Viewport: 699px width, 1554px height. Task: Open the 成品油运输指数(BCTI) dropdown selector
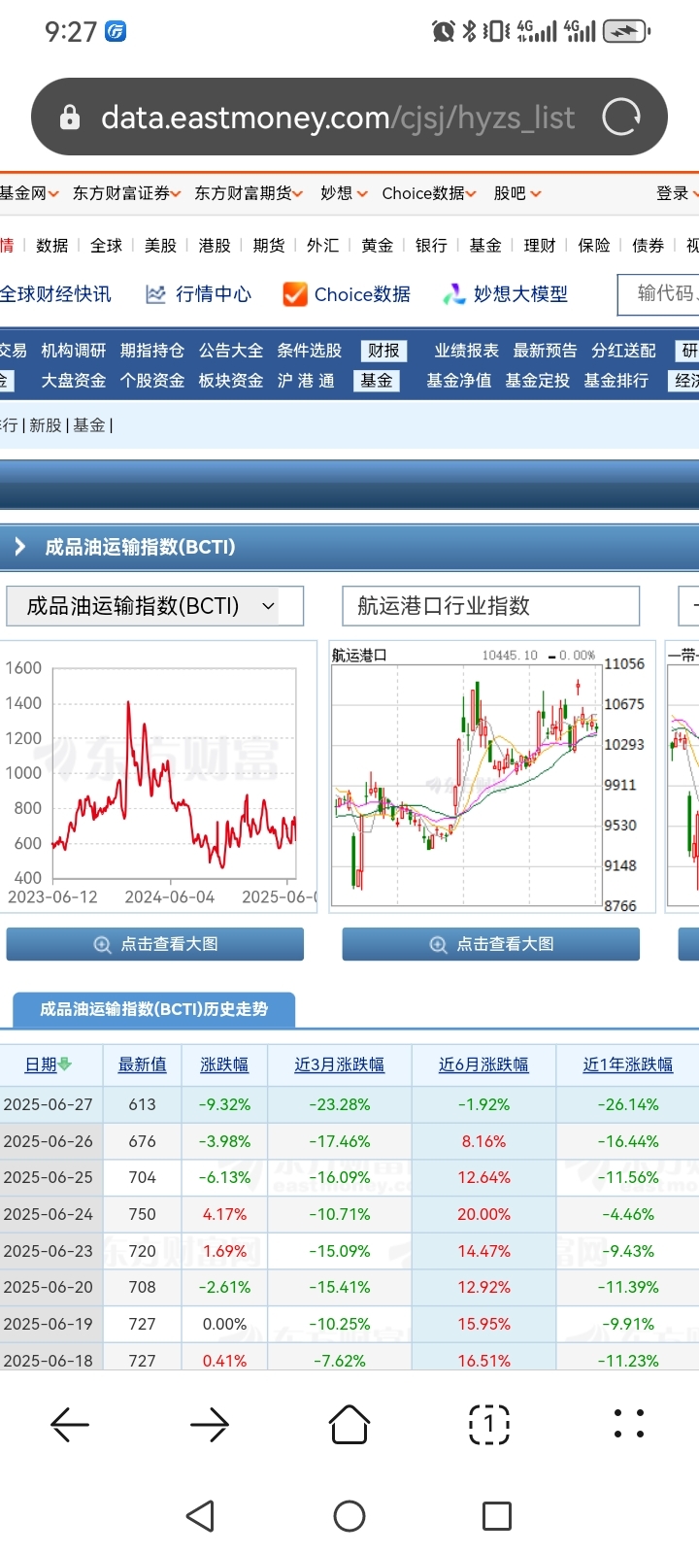point(154,606)
